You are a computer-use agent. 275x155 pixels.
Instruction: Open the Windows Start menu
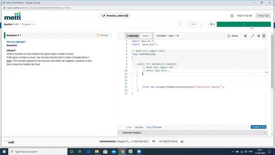point(4,152)
